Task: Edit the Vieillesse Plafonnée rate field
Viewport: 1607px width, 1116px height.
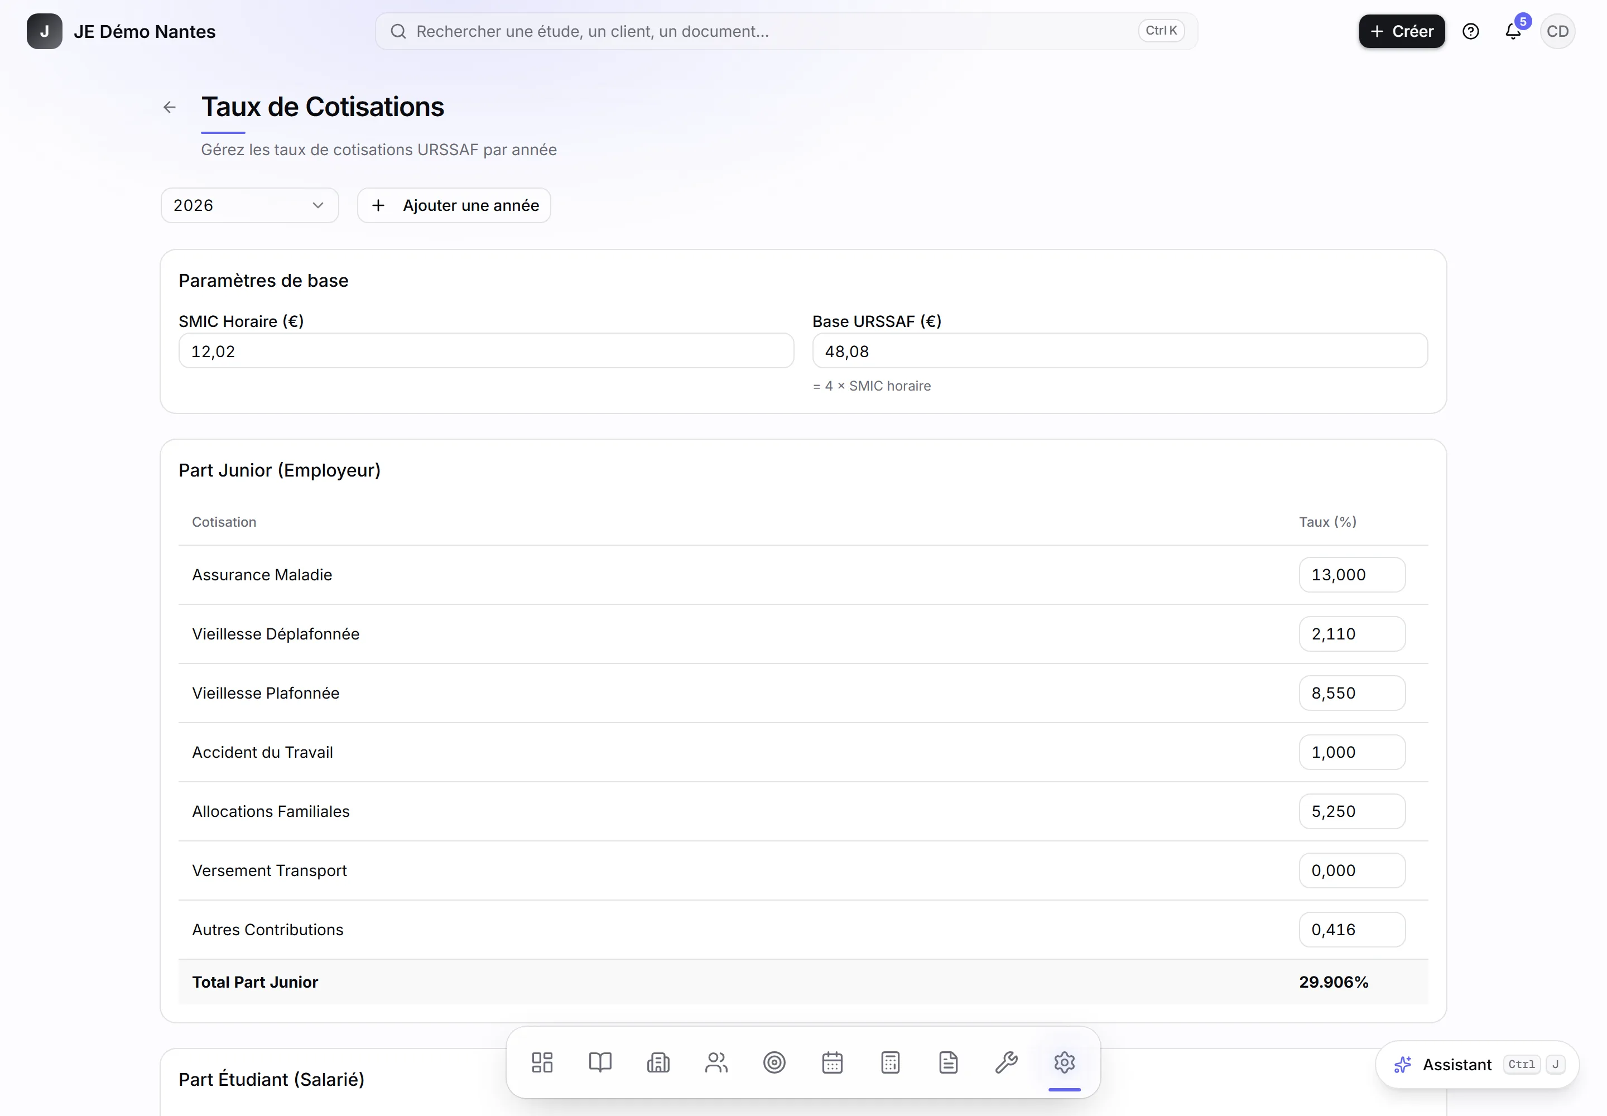Action: (1352, 693)
